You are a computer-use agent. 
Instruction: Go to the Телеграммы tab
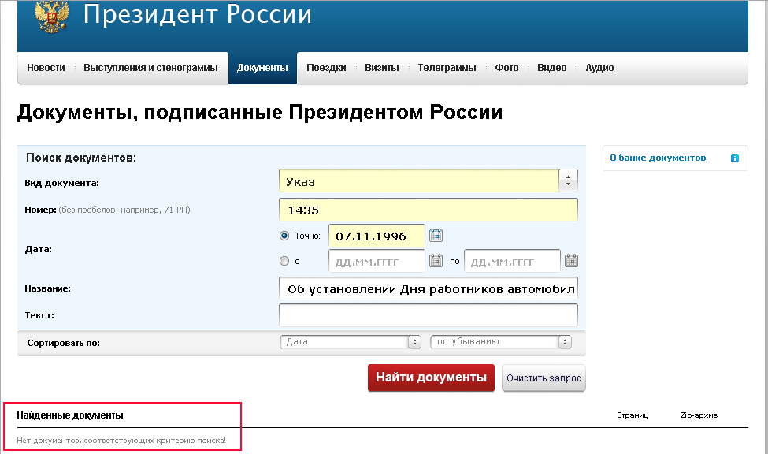coord(447,68)
